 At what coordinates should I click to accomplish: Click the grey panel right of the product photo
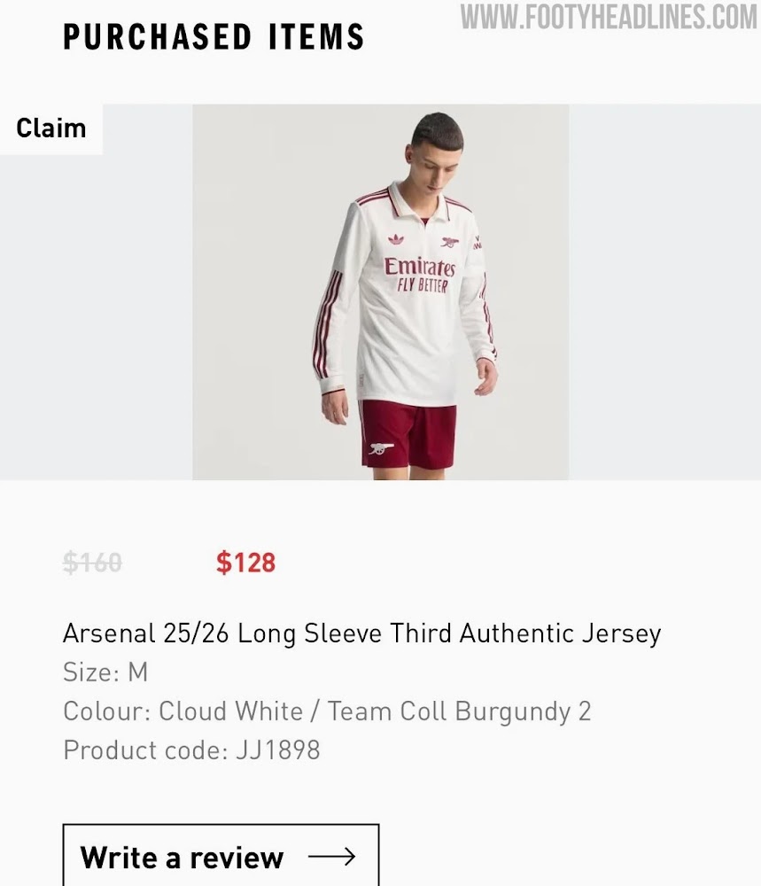(664, 292)
